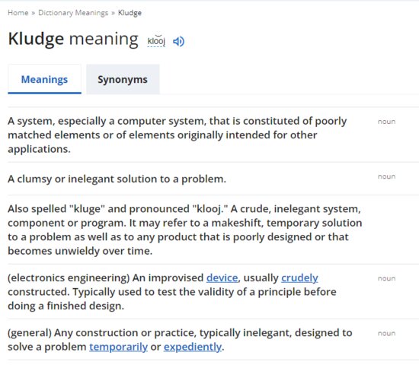Click noun label beside first definition
The width and height of the screenshot is (419, 368).
click(x=386, y=122)
